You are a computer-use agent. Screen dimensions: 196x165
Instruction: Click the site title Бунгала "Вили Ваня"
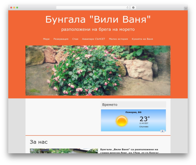[98, 20]
